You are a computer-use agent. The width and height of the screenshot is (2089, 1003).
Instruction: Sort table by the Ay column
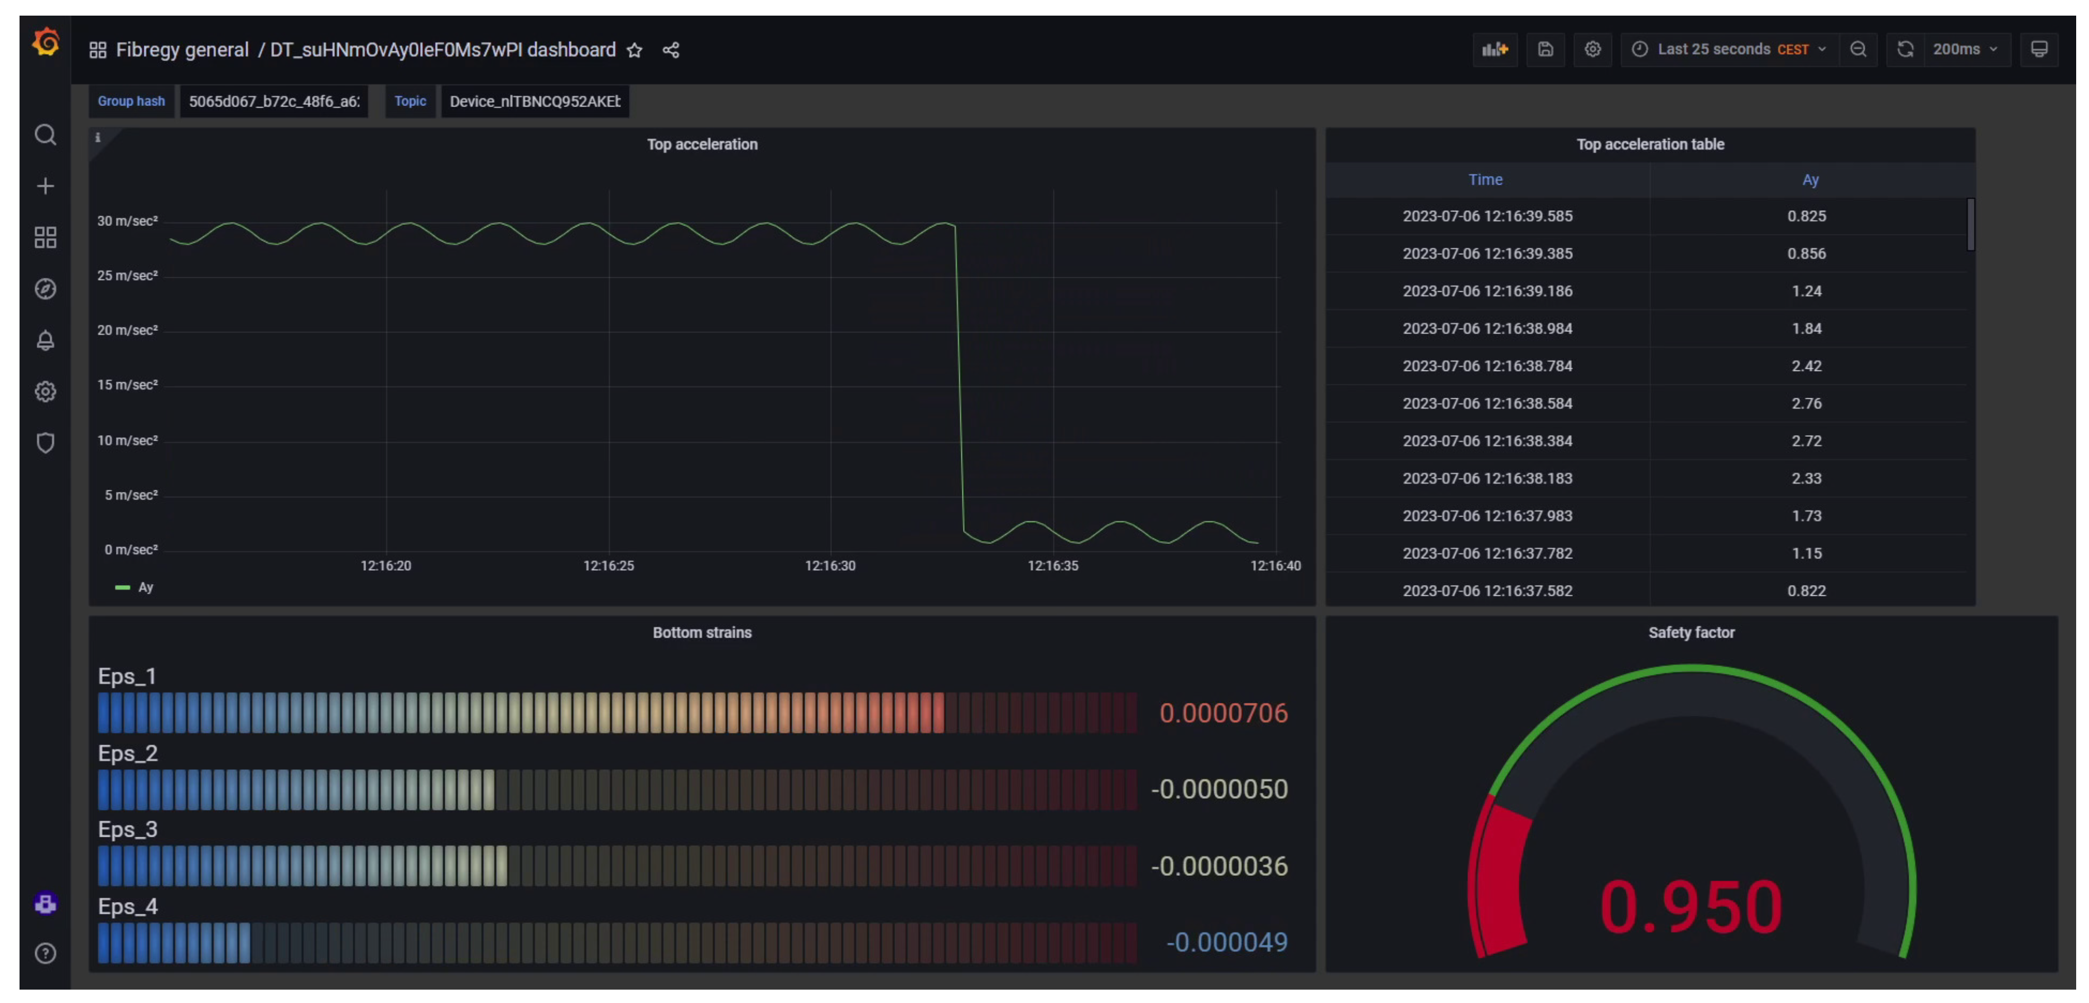tap(1809, 180)
